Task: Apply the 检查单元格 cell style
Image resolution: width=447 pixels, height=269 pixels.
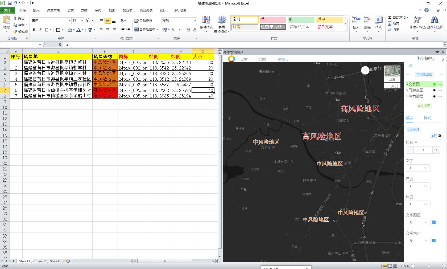Action: [x=273, y=27]
